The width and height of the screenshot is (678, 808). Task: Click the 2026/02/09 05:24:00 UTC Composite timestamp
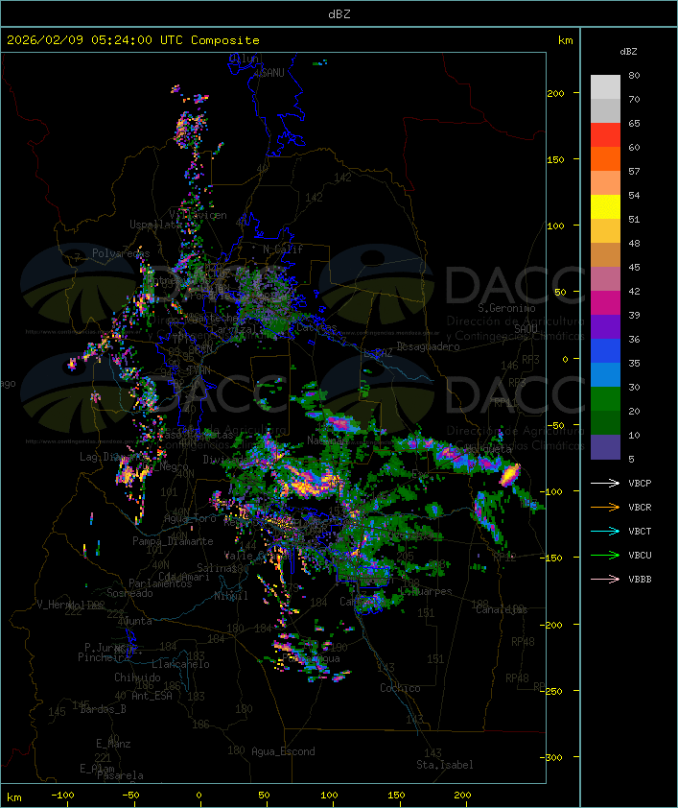[133, 40]
